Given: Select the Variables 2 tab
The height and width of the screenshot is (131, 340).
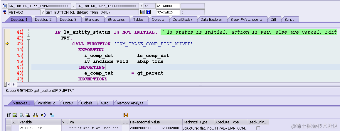Looking at the screenshot, I should (x=46, y=103).
